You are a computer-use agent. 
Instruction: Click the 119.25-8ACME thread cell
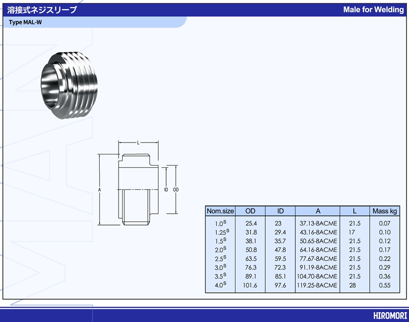coord(317,285)
